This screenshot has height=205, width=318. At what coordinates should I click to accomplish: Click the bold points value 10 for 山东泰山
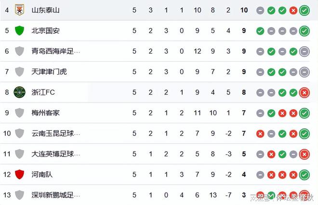click(x=244, y=10)
